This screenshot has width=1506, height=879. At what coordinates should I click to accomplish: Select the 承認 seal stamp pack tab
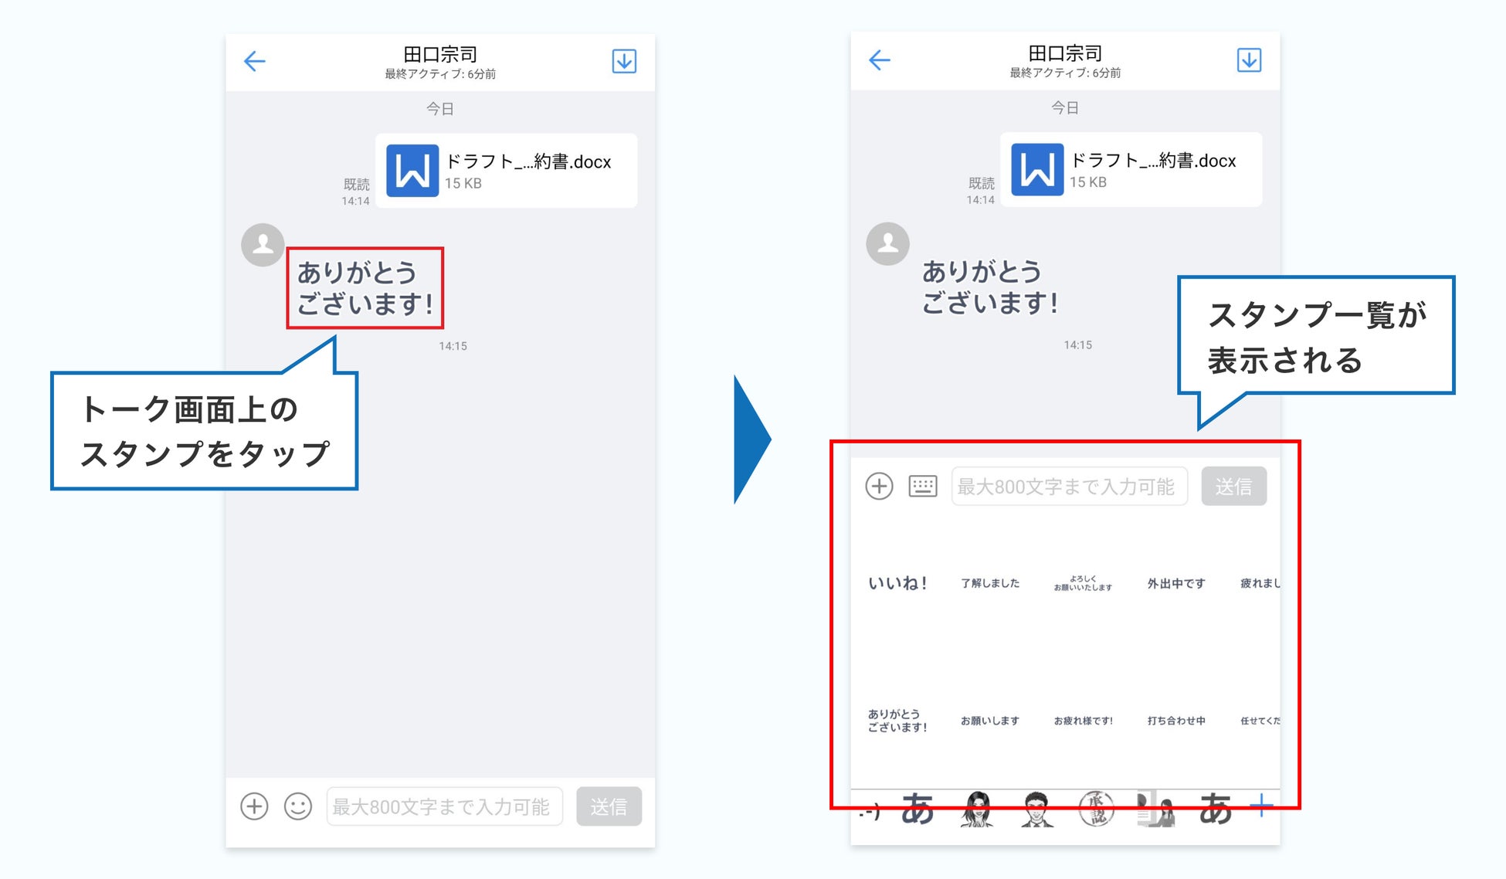point(1095,809)
